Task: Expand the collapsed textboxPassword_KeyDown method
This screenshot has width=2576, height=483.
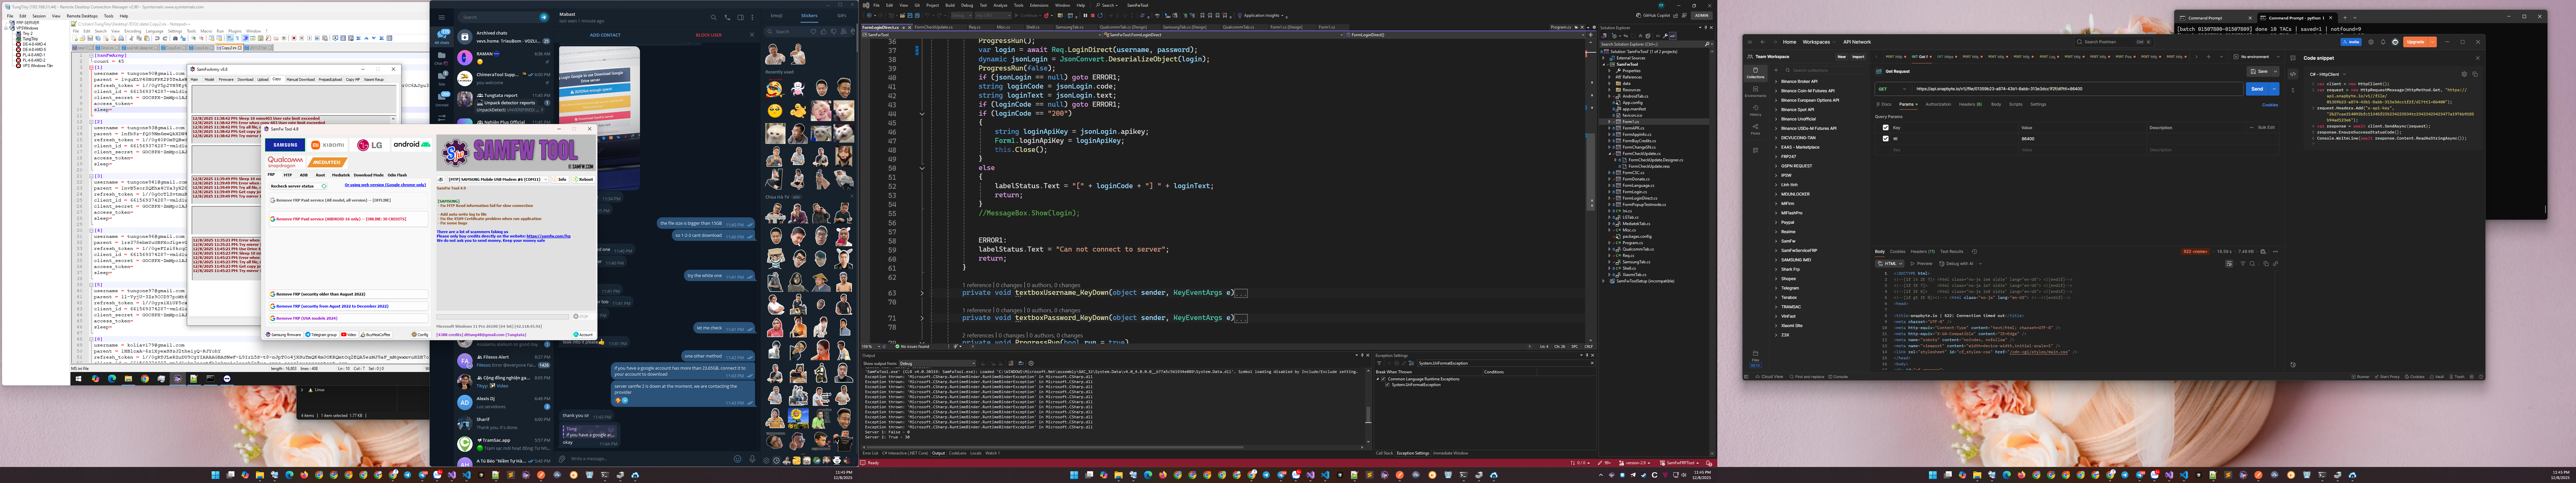Action: pos(922,318)
